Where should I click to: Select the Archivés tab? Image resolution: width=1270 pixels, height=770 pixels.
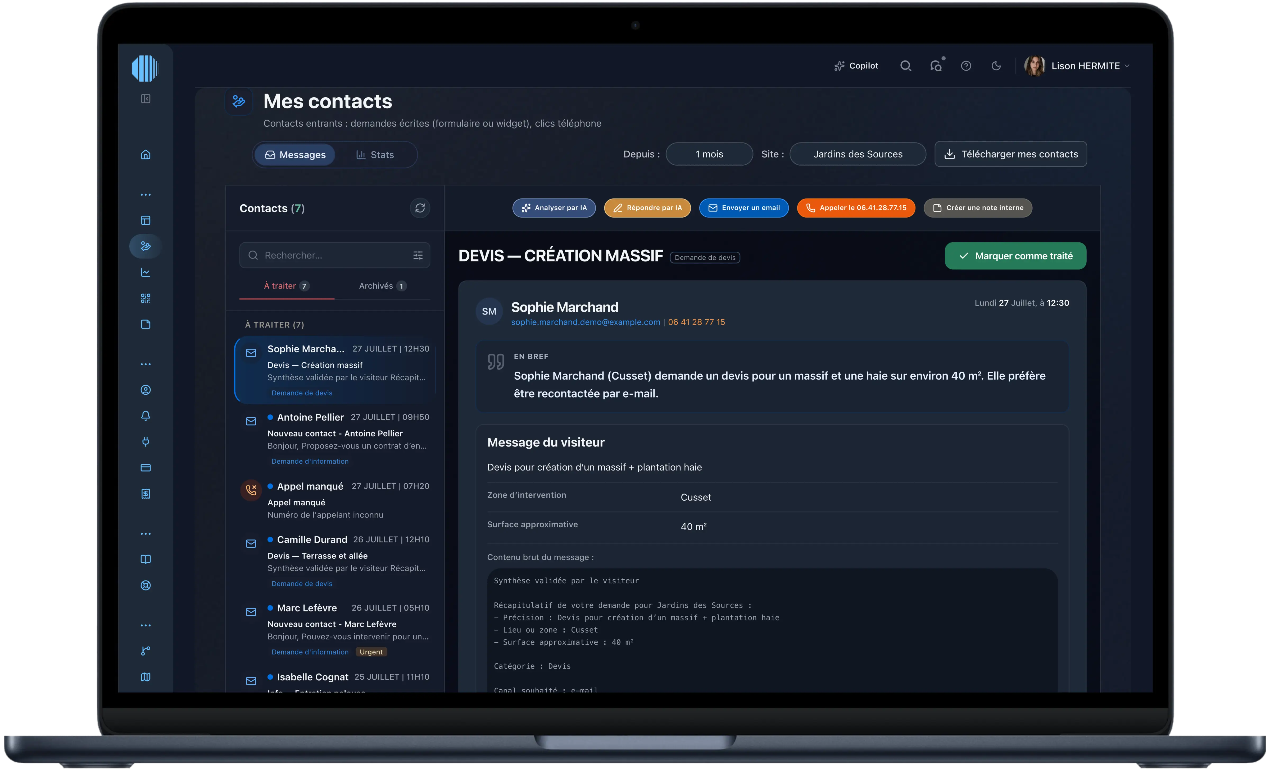coord(382,286)
